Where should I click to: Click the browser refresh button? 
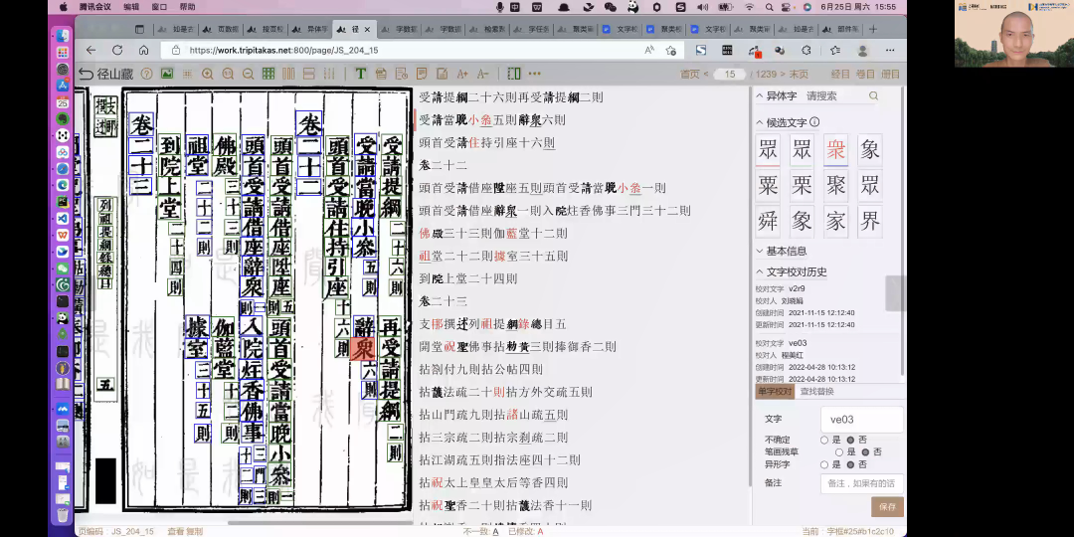tap(117, 50)
